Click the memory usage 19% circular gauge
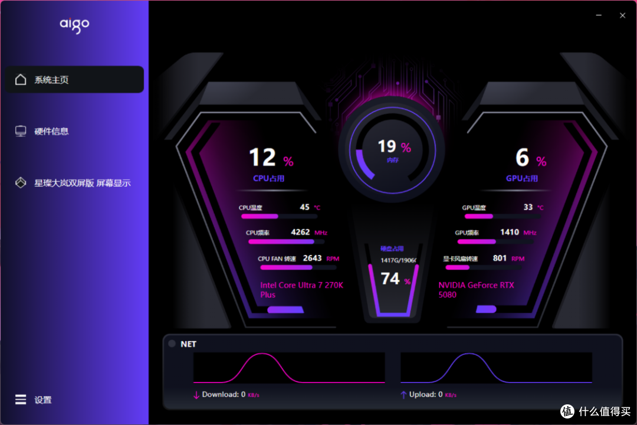Screen dimensions: 637x425 point(392,150)
